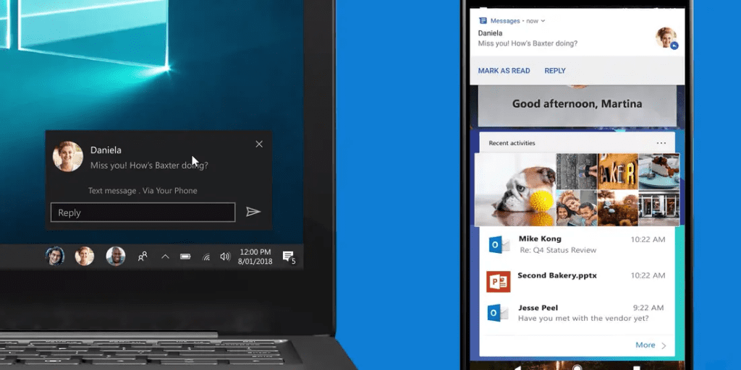Viewport: 741px width, 370px height.
Task: Open the bulldog photo thumbnail
Action: [515, 190]
